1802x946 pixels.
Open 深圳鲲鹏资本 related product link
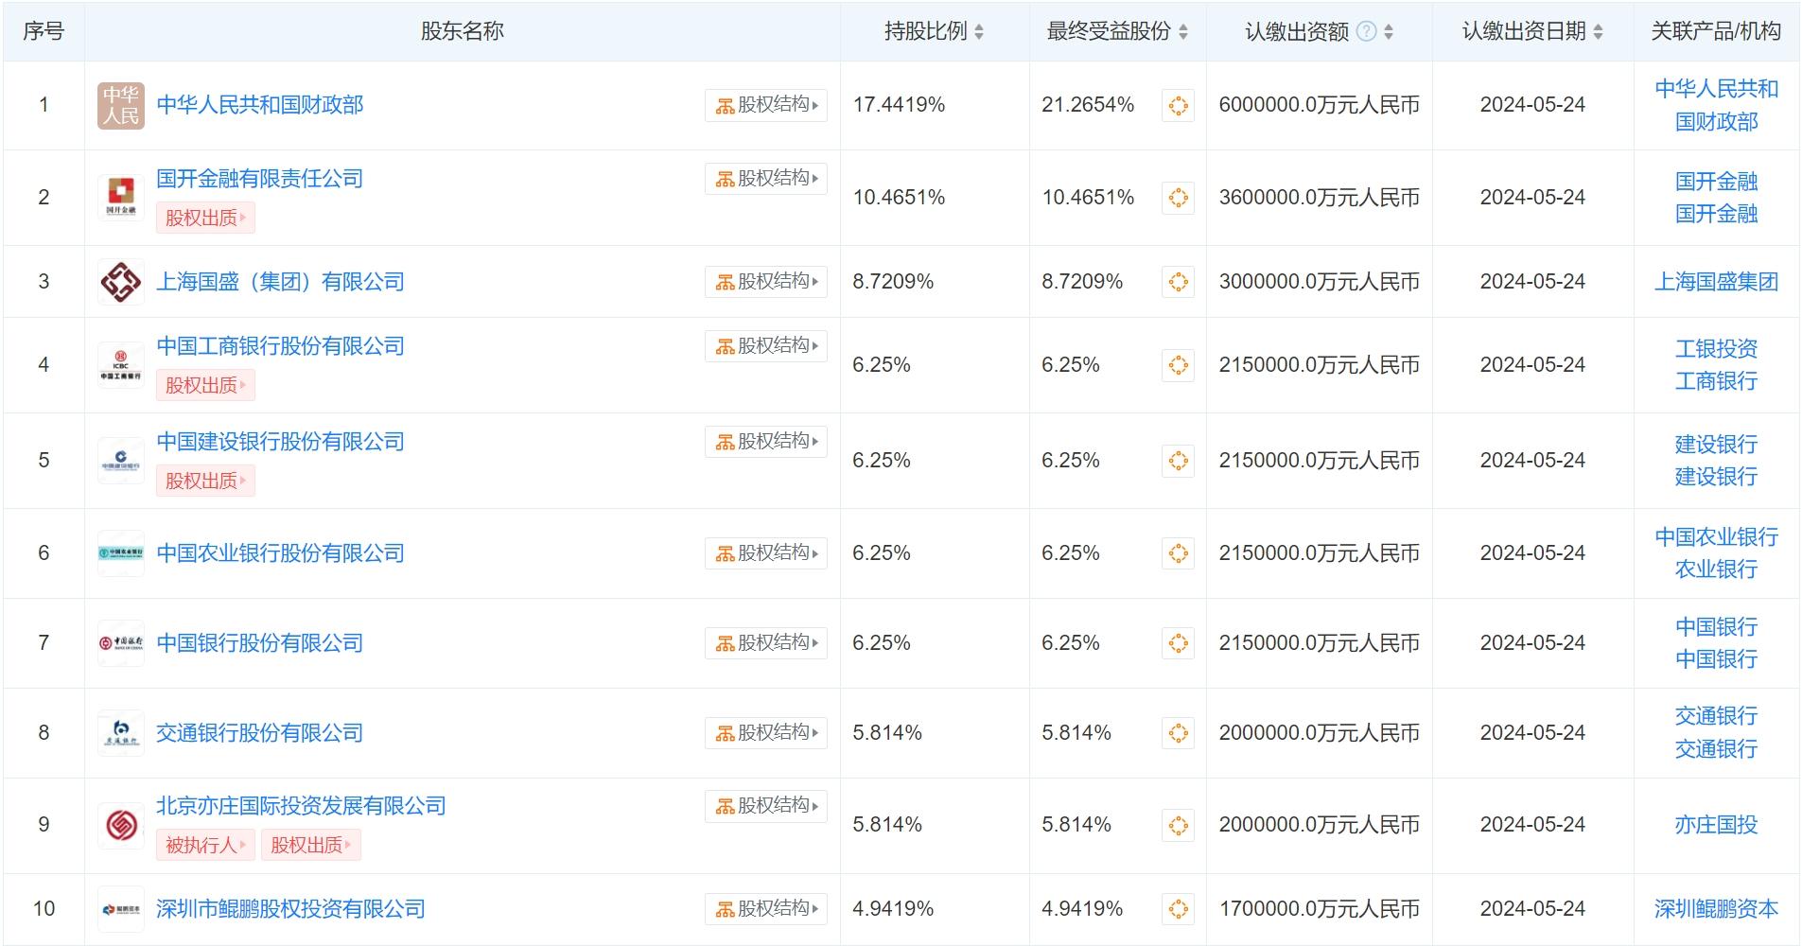pyautogui.click(x=1716, y=909)
